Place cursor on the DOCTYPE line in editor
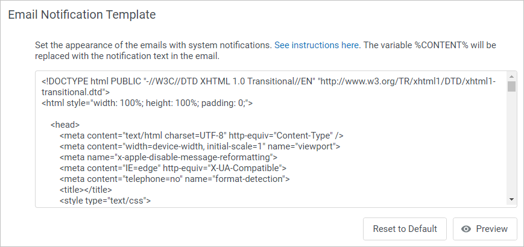The width and height of the screenshot is (524, 247). pos(269,81)
